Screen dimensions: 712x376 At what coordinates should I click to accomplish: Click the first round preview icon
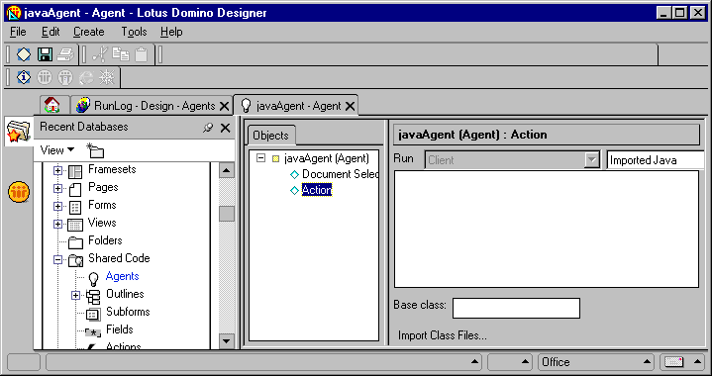45,77
